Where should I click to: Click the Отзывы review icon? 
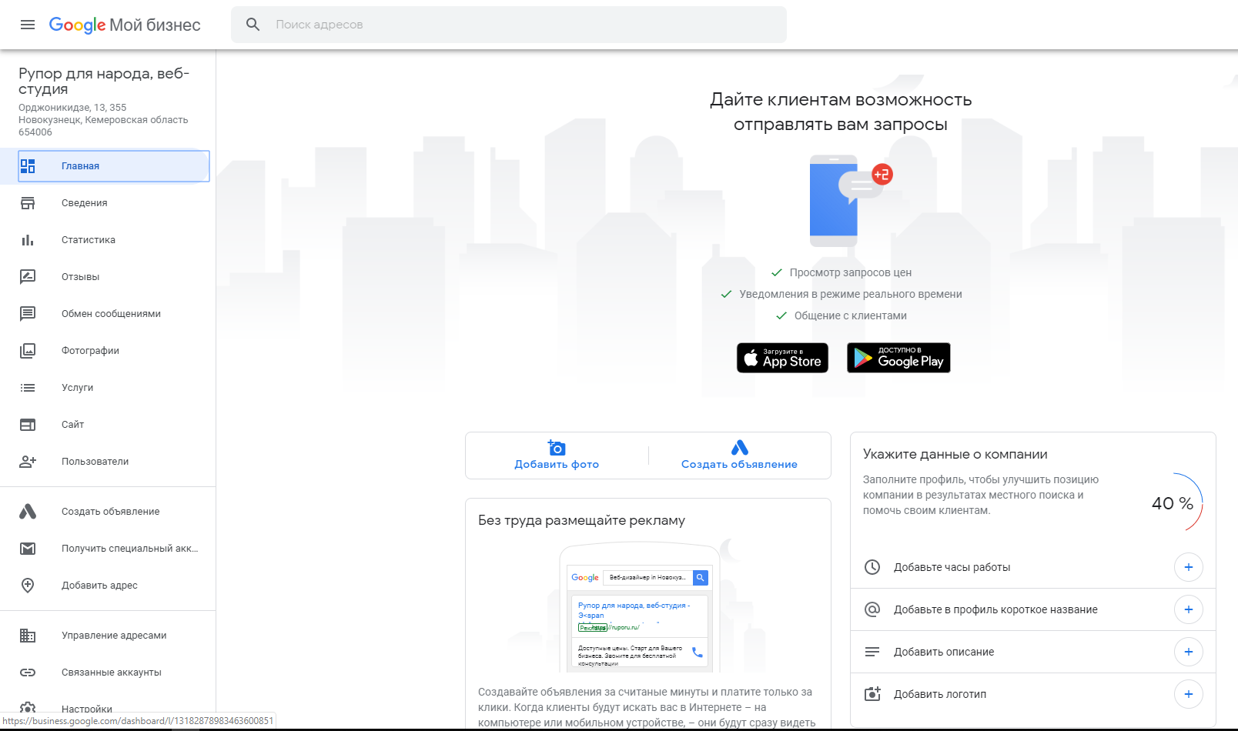28,277
